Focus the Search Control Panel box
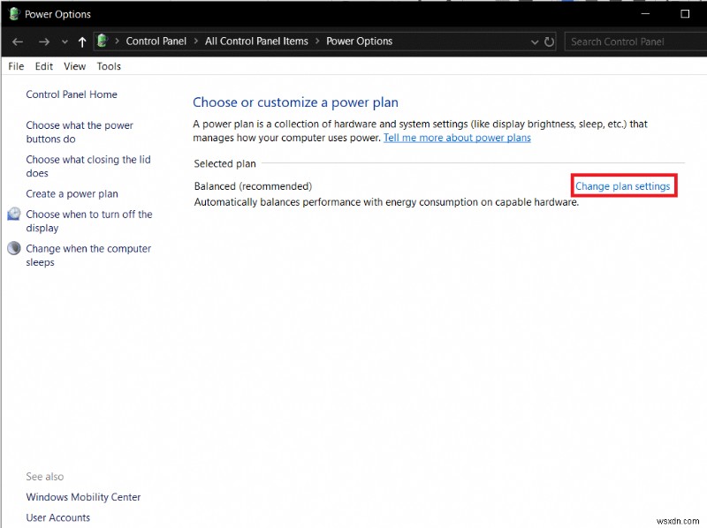 tap(632, 41)
